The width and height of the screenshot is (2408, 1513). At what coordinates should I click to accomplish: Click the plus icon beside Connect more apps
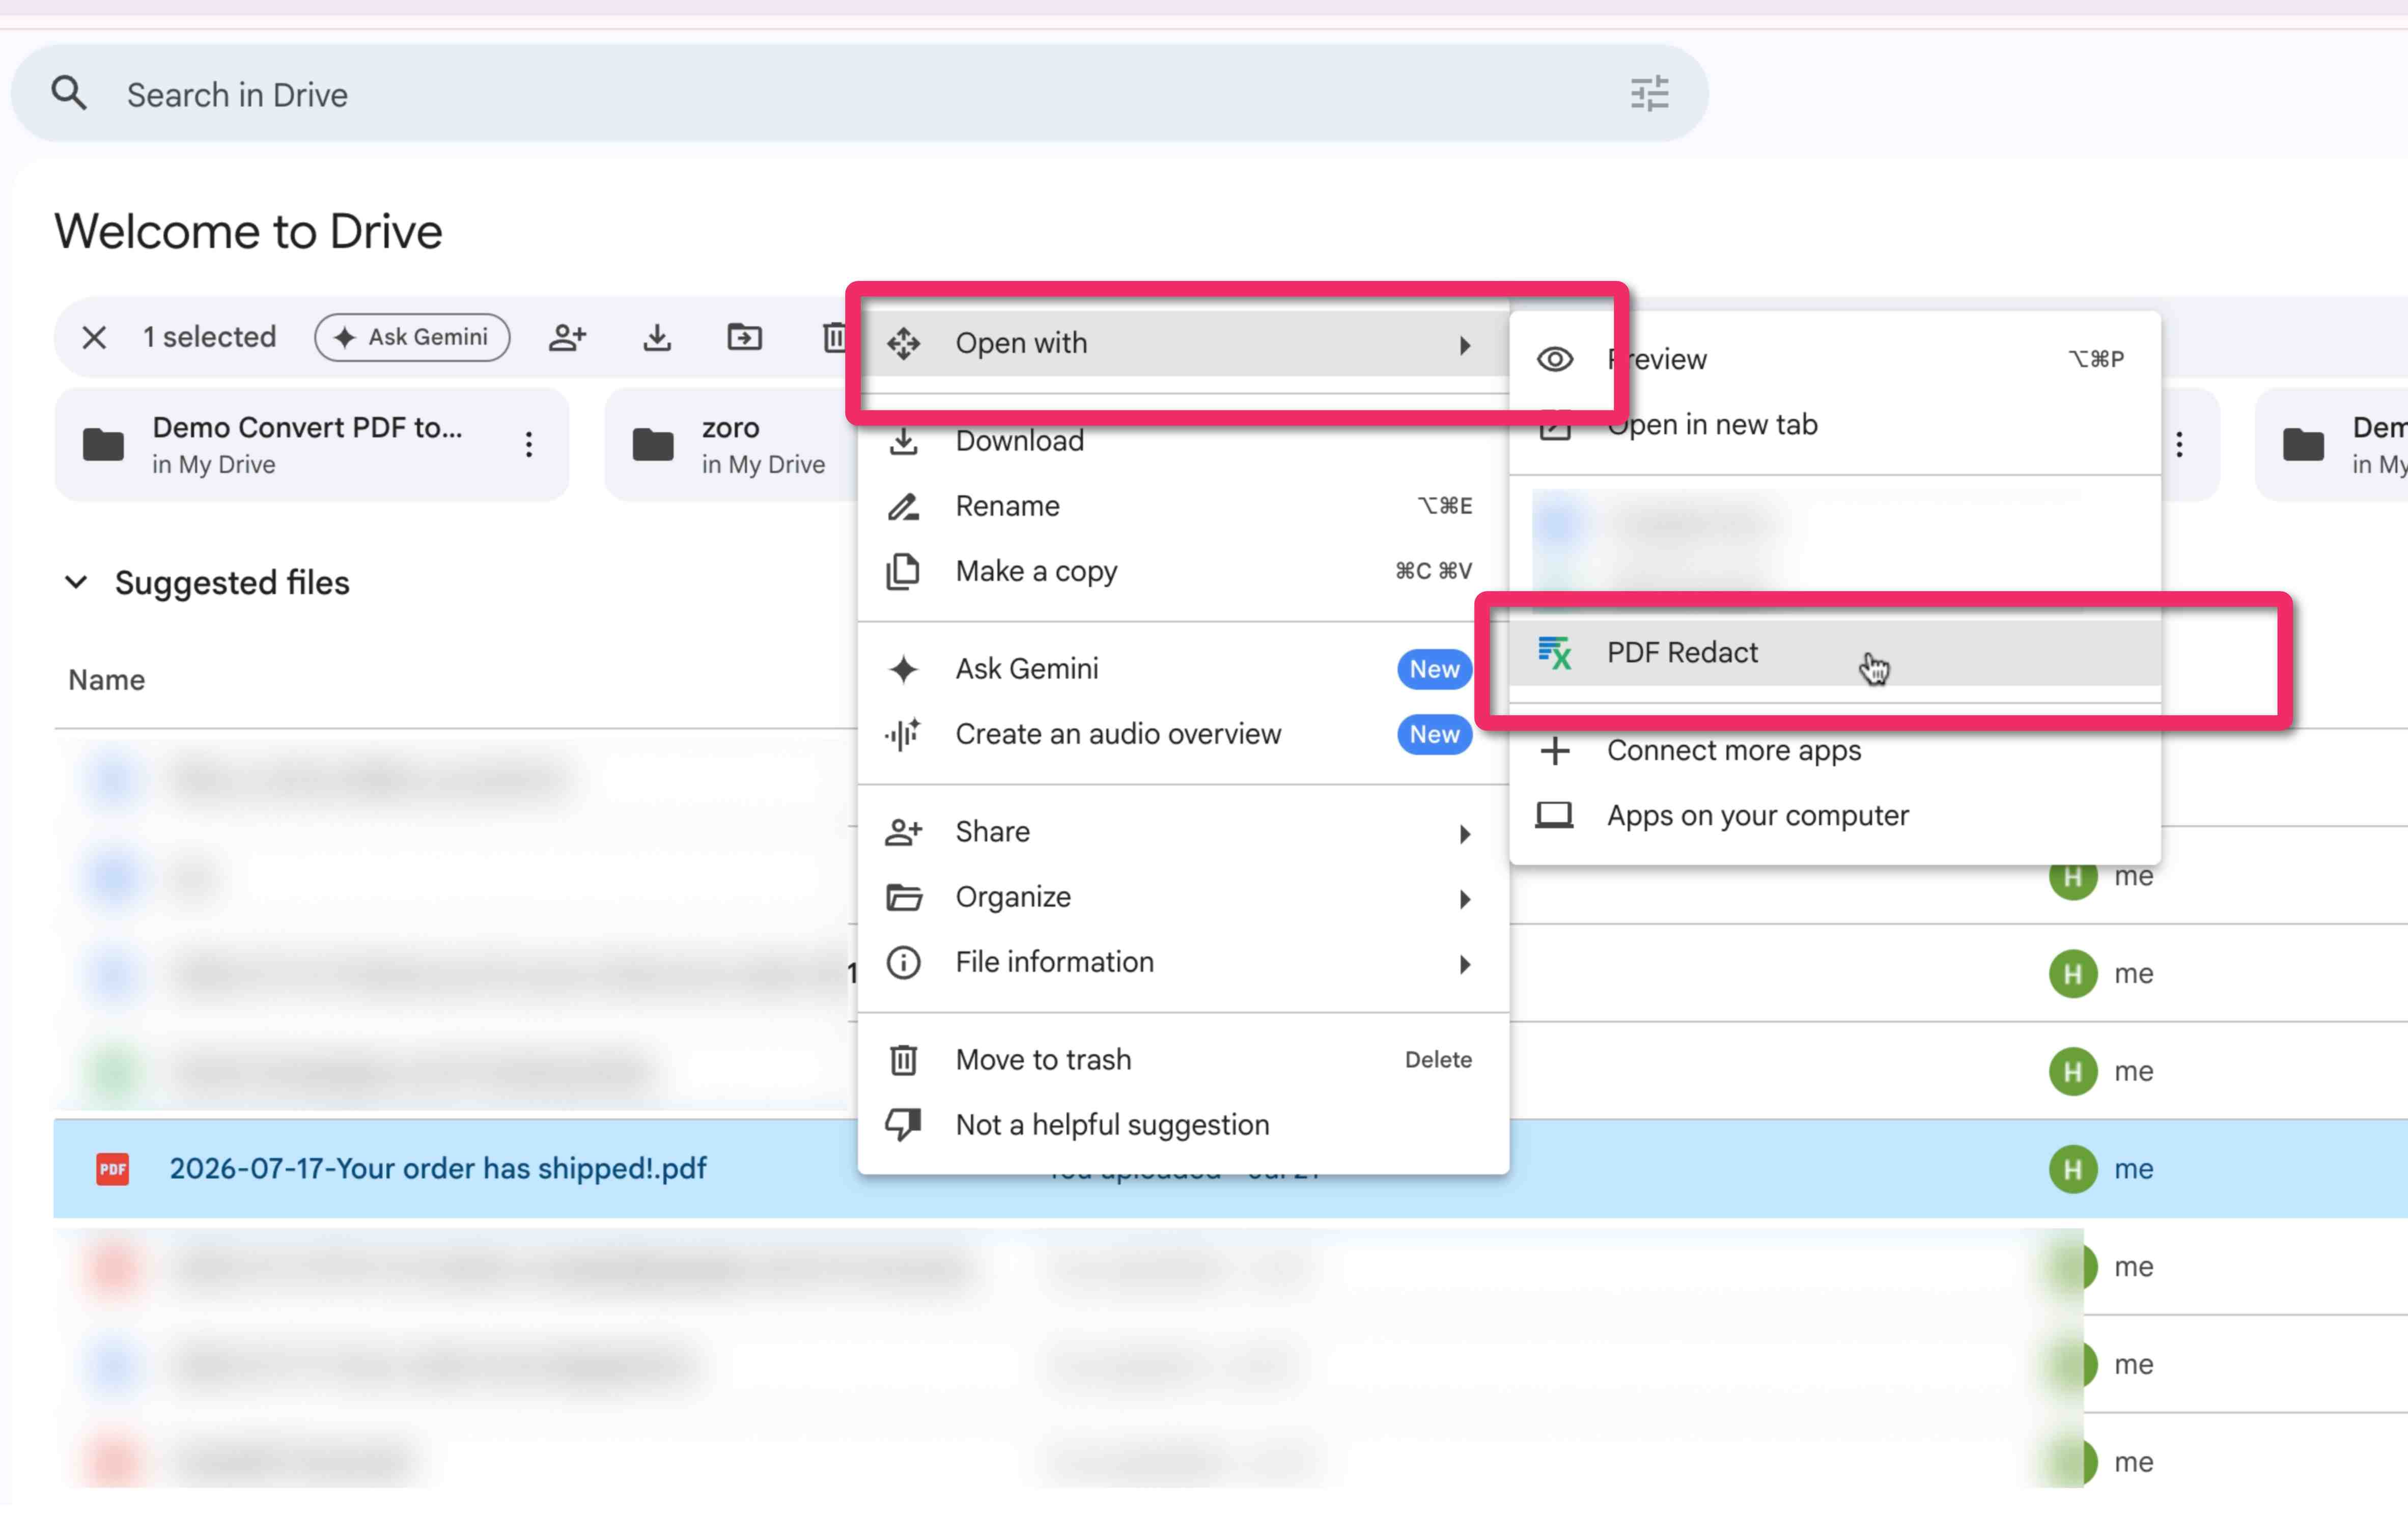click(x=1555, y=750)
